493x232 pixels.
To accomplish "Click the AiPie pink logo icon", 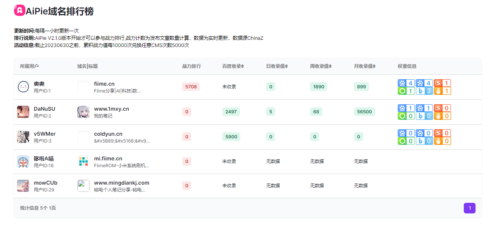I will pos(20,11).
